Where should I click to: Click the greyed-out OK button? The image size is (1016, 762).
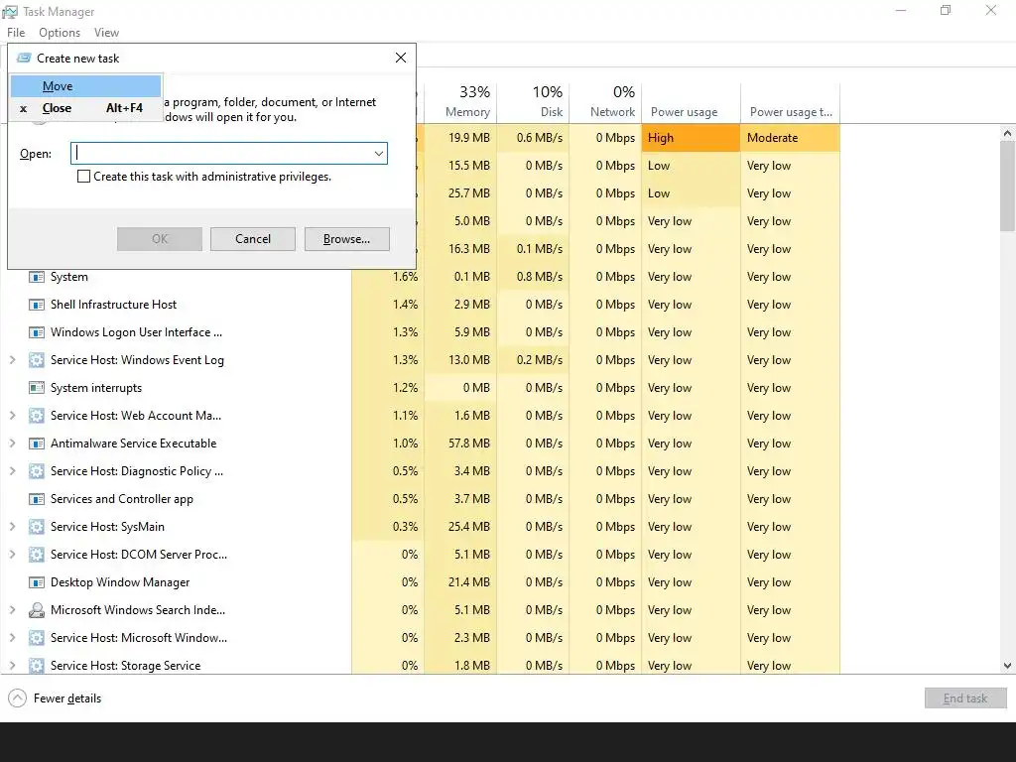pos(160,239)
